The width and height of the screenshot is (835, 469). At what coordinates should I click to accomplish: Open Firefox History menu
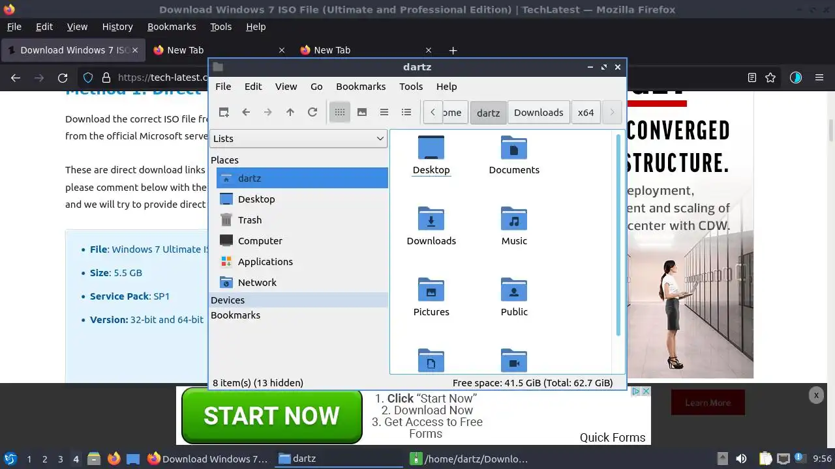(x=117, y=27)
